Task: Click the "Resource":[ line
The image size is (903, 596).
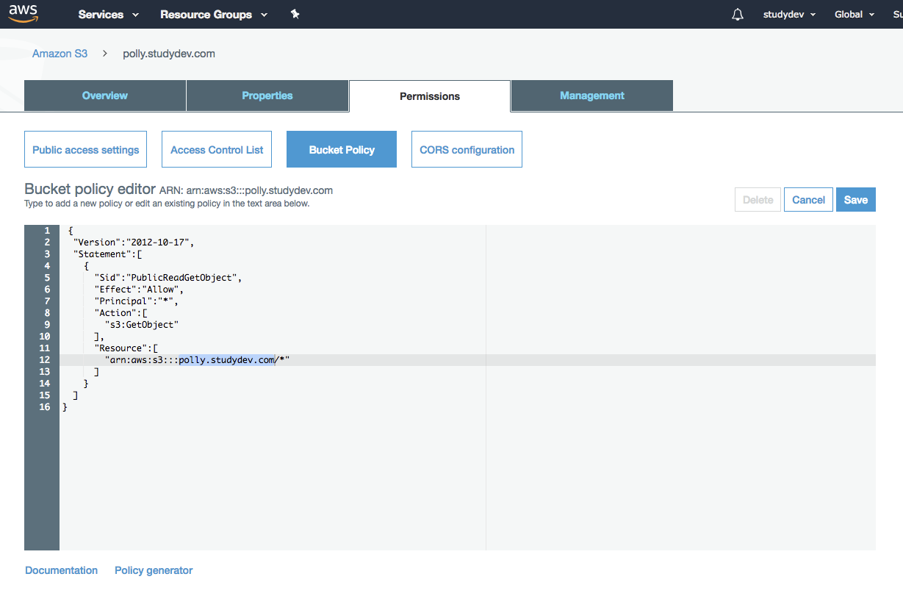Action: [x=126, y=348]
